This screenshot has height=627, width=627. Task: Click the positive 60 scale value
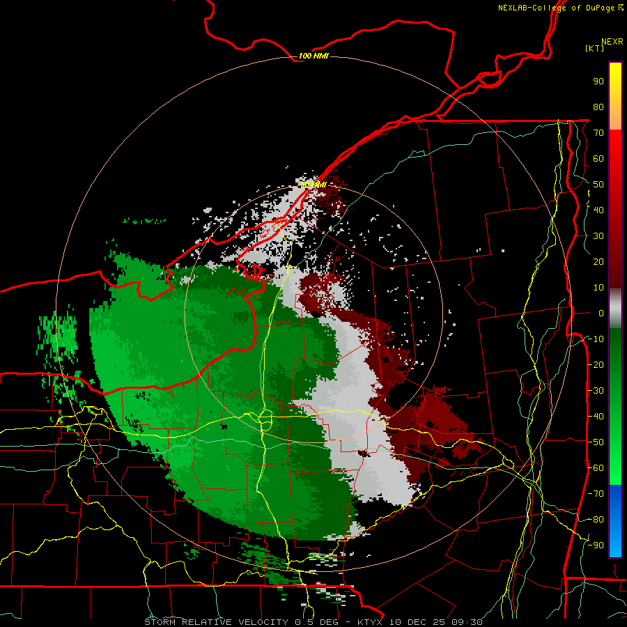point(598,158)
